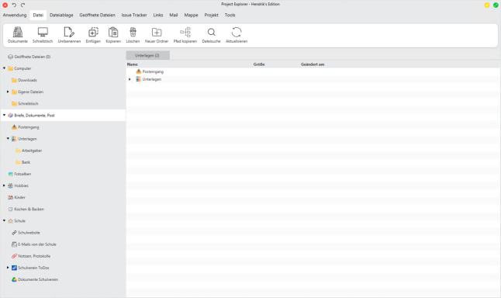The width and height of the screenshot is (501, 298).
Task: Go to Schreibtisch via toolbar icon
Action: 43,35
